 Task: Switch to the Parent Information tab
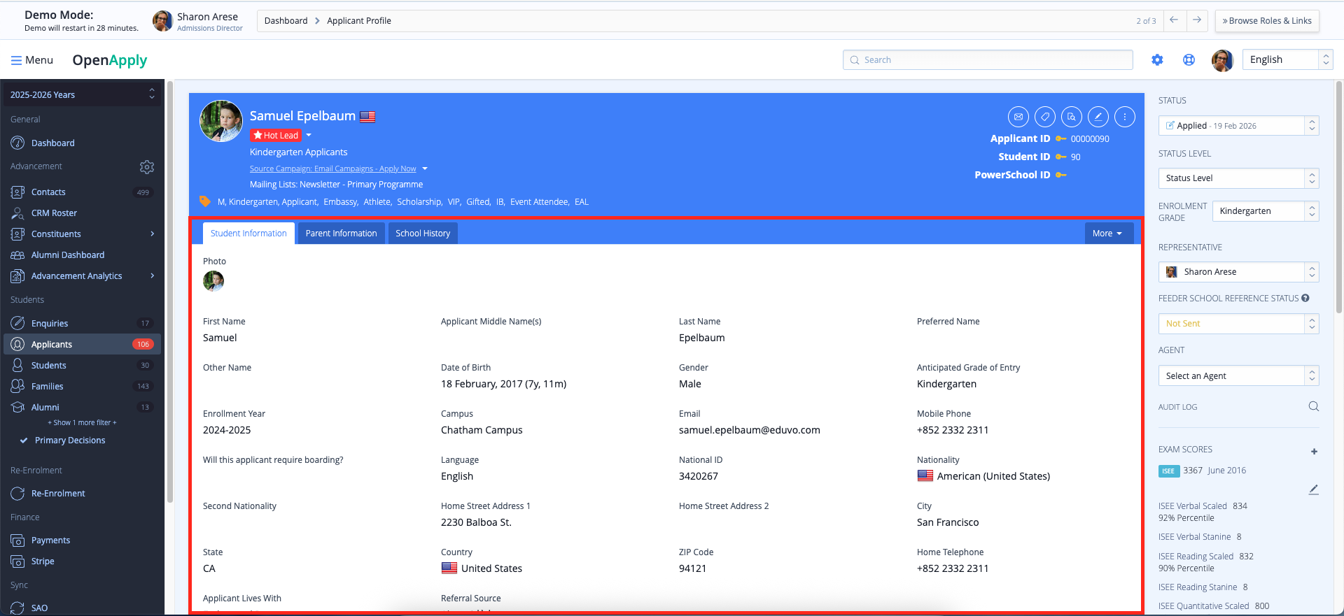pos(341,234)
